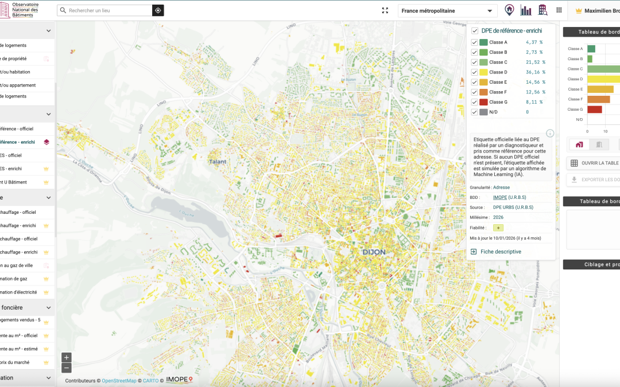Viewport: 620px width, 387px height.
Task: Uncheck the Classe B checkbox
Action: coord(475,52)
